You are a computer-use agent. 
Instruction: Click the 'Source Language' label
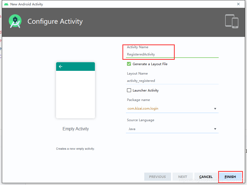140,120
